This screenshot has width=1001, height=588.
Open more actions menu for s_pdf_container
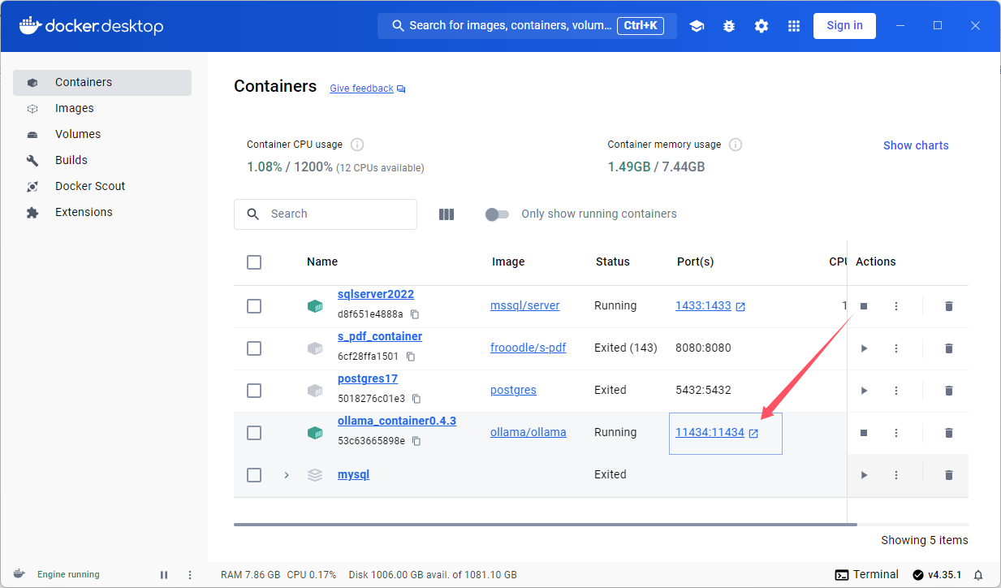896,348
